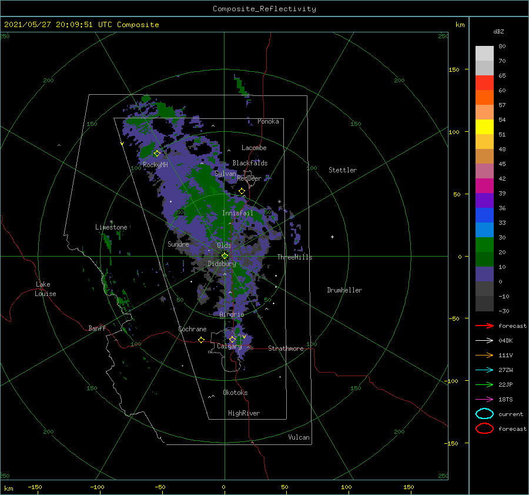This screenshot has height=495, width=529.
Task: Click the Innisfail city label
Action: click(x=237, y=213)
